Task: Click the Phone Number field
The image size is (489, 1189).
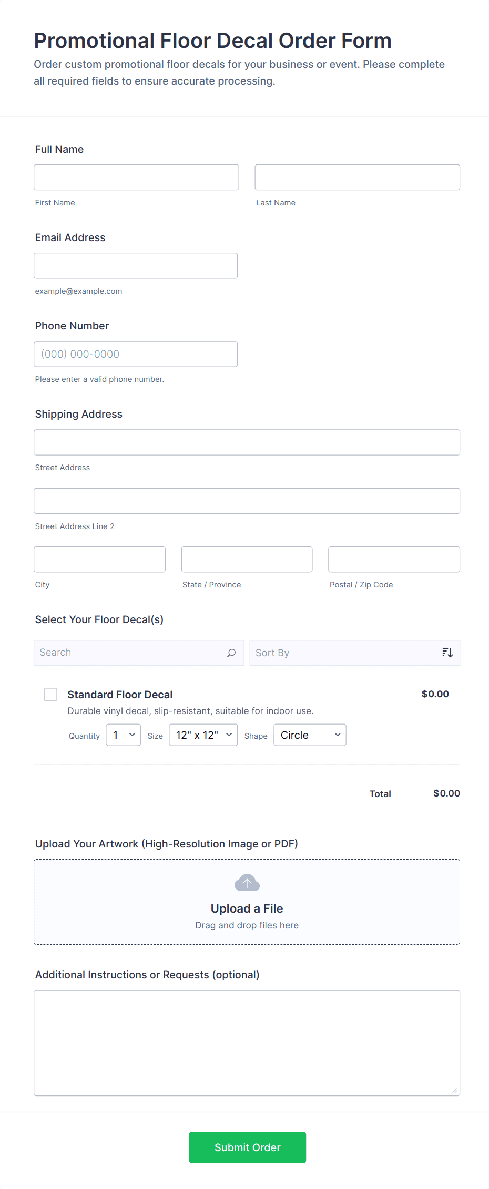Action: (x=136, y=354)
